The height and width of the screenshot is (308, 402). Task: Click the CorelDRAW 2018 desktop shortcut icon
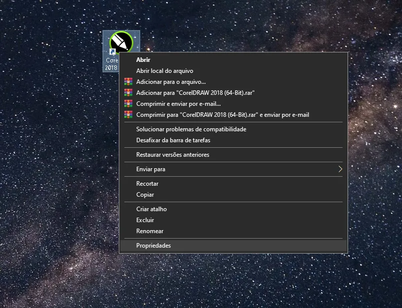[121, 41]
